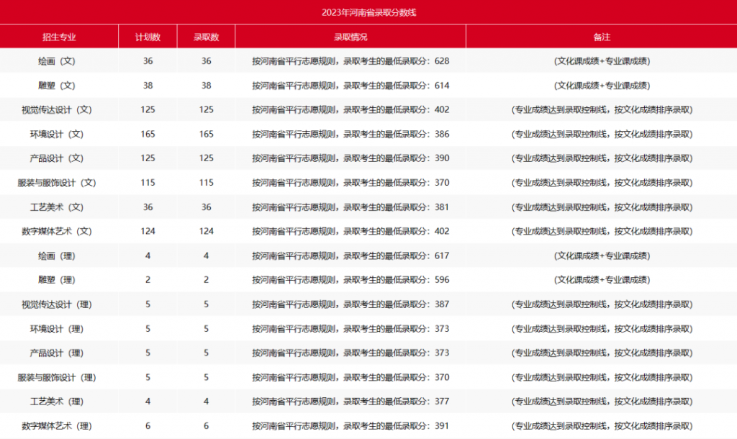Click the major name "工艺美术（理）"

[x=57, y=402]
